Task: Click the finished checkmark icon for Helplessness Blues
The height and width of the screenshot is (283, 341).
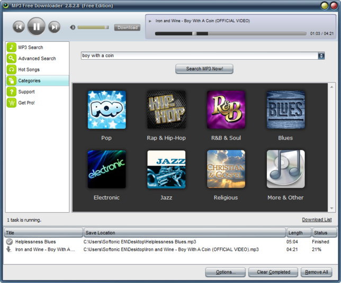Action: (10, 242)
